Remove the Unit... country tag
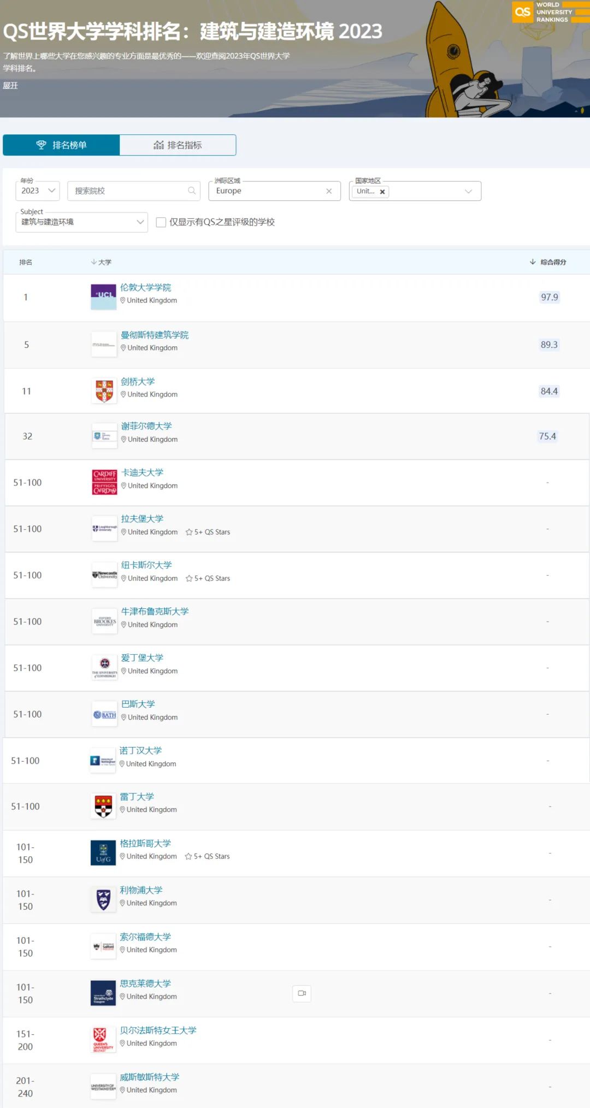Viewport: 590px width, 1108px height. click(382, 192)
